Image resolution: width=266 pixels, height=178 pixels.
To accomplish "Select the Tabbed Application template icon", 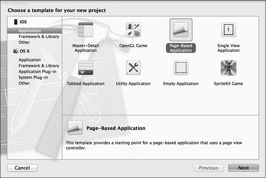I will click(x=86, y=68).
